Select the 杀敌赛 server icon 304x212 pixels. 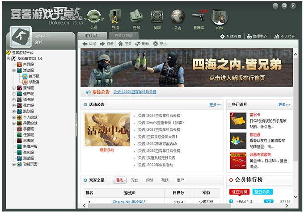[25, 82]
